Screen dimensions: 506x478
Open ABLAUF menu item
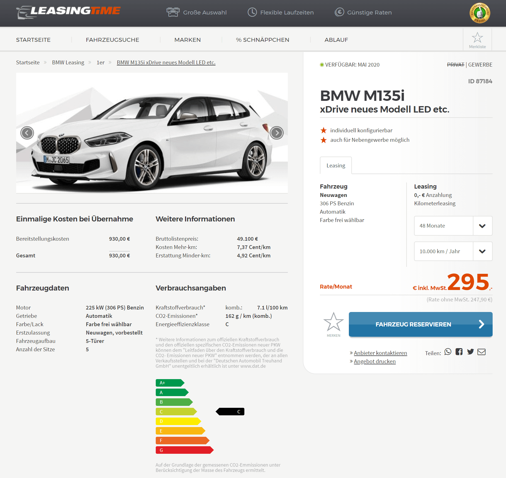(x=336, y=40)
